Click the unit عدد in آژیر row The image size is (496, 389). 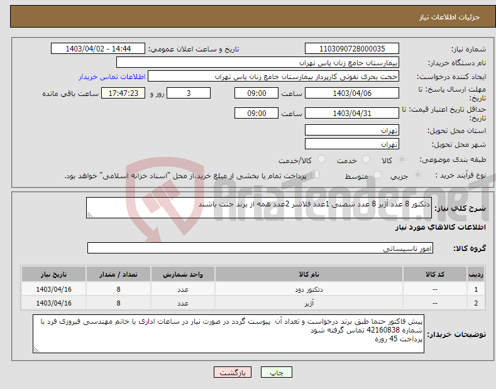tap(183, 303)
